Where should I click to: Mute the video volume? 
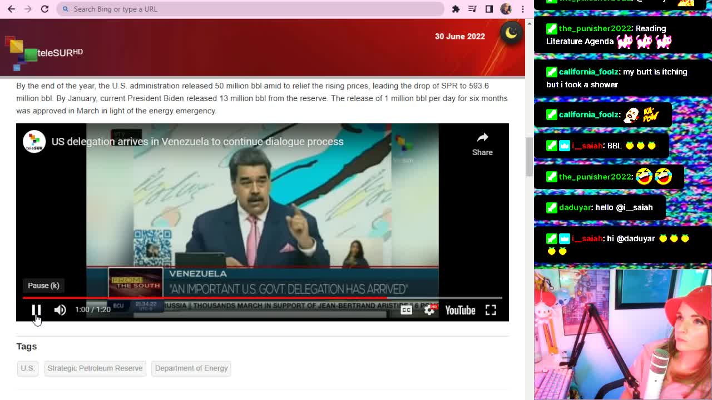click(x=60, y=309)
